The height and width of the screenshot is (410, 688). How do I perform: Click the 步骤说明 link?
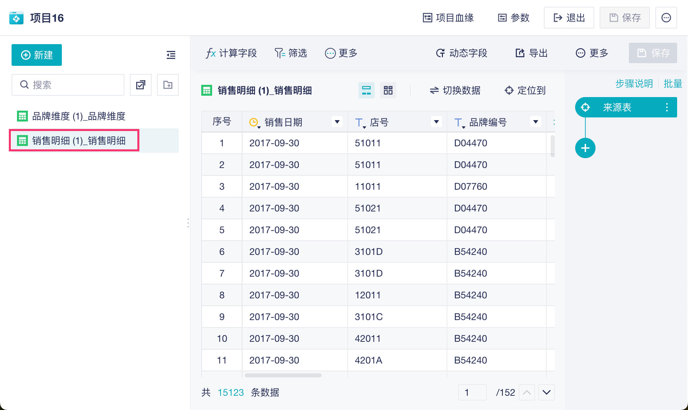(x=634, y=83)
